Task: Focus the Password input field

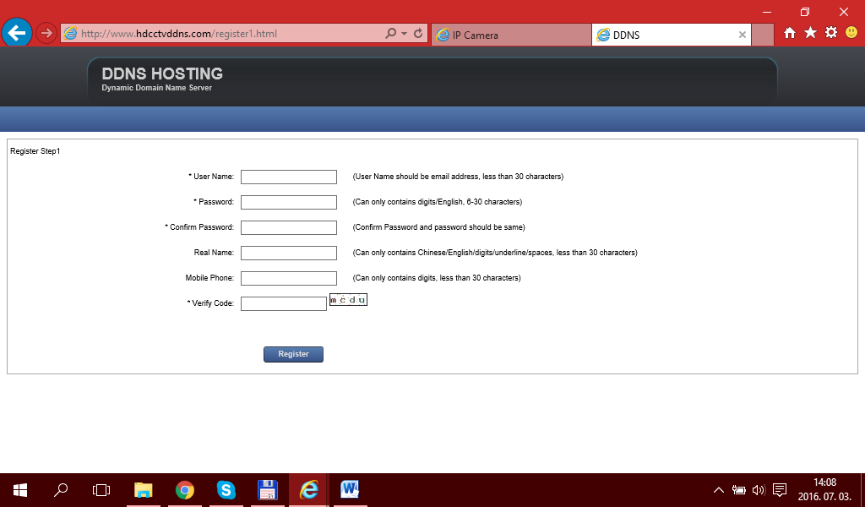Action: [289, 203]
